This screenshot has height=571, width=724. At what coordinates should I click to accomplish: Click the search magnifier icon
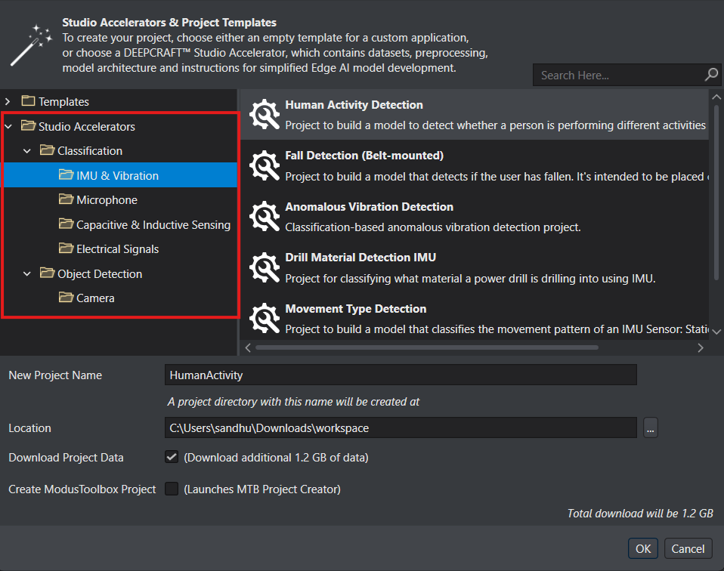click(x=711, y=75)
